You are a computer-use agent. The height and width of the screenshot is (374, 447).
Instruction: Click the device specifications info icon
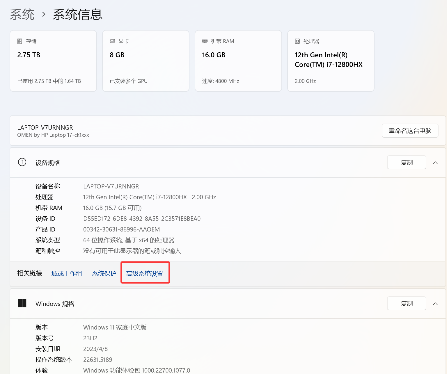[22, 162]
